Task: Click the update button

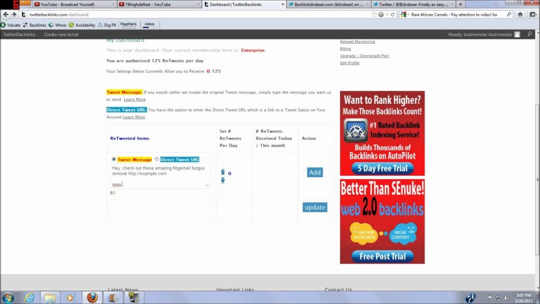Action: click(x=315, y=207)
